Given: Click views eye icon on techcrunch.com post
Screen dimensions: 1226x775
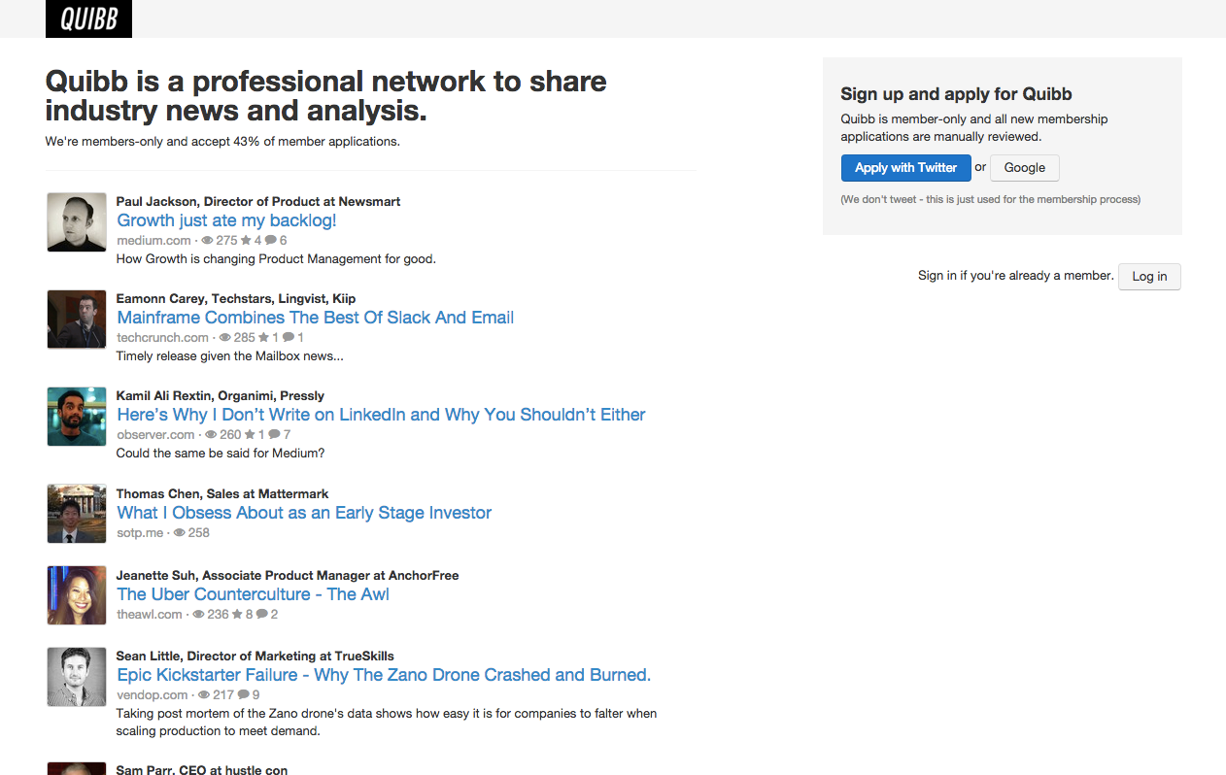Looking at the screenshot, I should coord(224,337).
